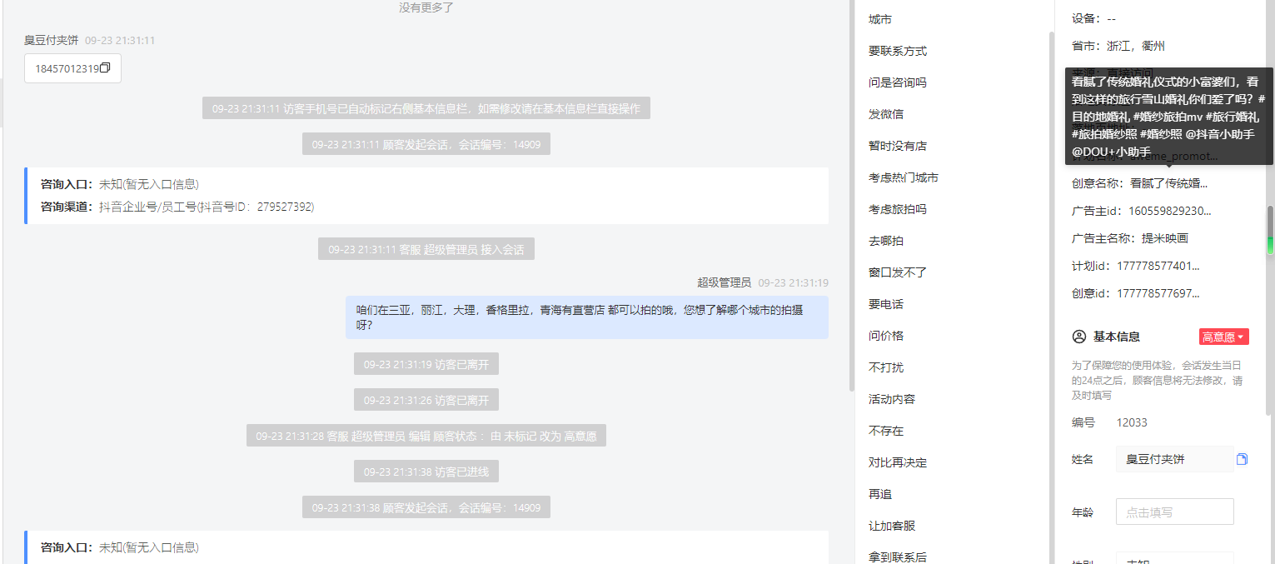Click the 广告主id value 160559829230...
Image resolution: width=1275 pixels, height=564 pixels.
[1170, 211]
